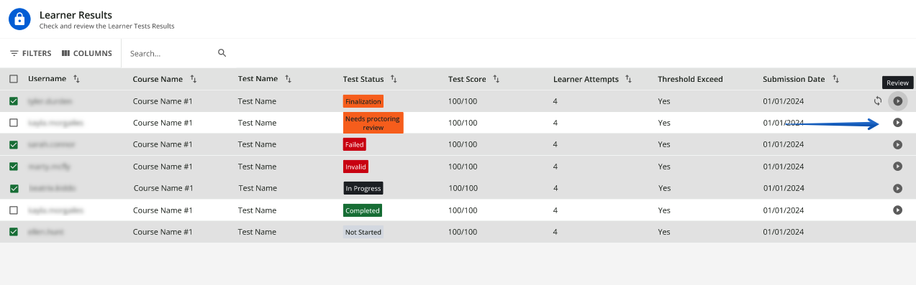
Task: Check the Needs proctoring review row checkbox
Action: (x=14, y=123)
